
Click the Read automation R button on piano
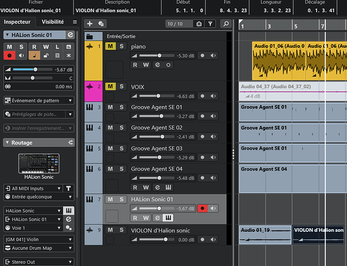pyautogui.click(x=135, y=65)
